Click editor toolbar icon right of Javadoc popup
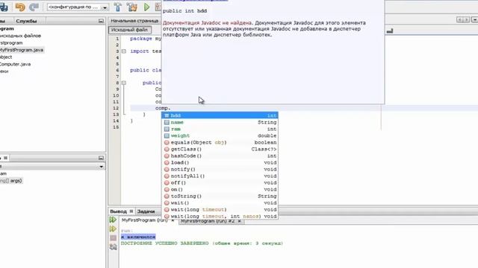The image size is (478, 268). (390, 31)
